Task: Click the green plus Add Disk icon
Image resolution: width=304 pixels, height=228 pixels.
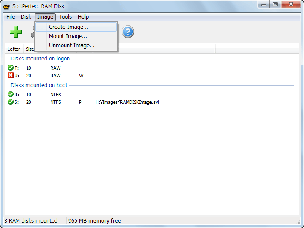Action: (16, 32)
